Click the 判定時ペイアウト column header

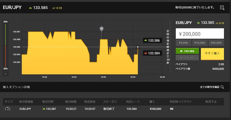coord(181,102)
